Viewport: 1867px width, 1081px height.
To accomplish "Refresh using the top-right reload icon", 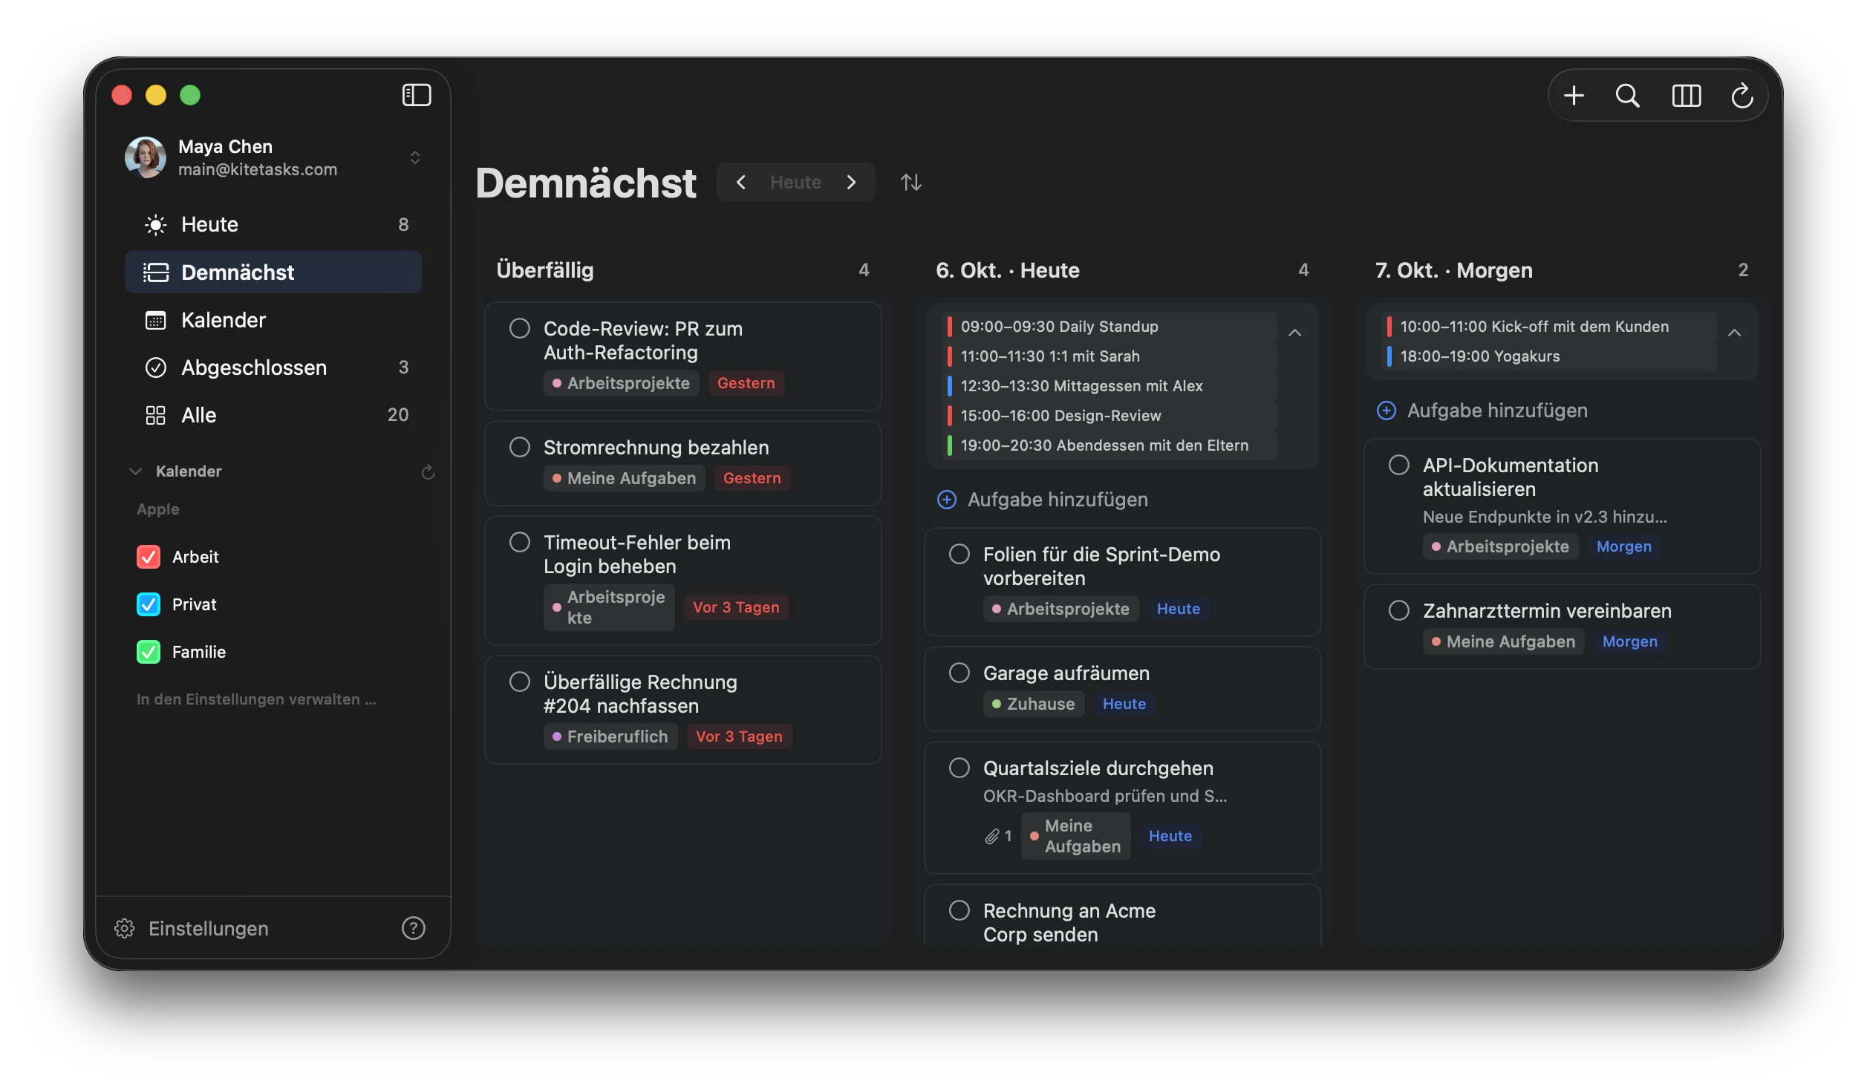I will (x=1742, y=95).
